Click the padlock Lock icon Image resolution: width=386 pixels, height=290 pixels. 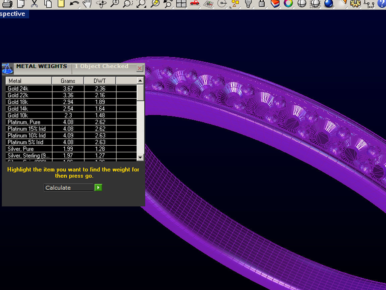tap(262, 3)
